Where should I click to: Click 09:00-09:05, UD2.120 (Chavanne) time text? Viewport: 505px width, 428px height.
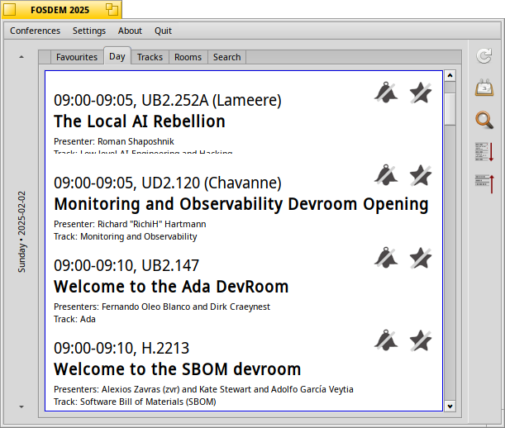[x=168, y=183]
